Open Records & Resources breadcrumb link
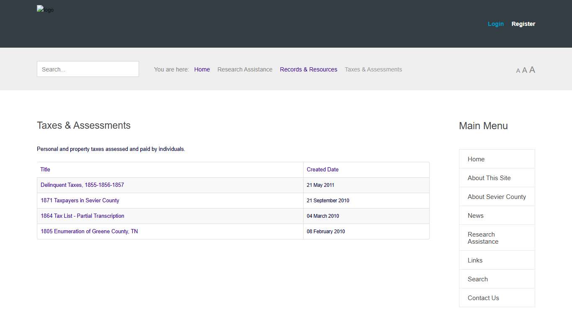 (308, 69)
